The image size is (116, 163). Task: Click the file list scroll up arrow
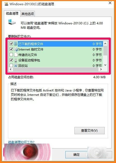point(105,44)
